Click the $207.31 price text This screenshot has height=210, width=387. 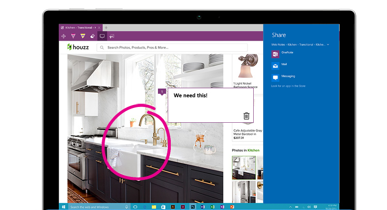pyautogui.click(x=239, y=138)
